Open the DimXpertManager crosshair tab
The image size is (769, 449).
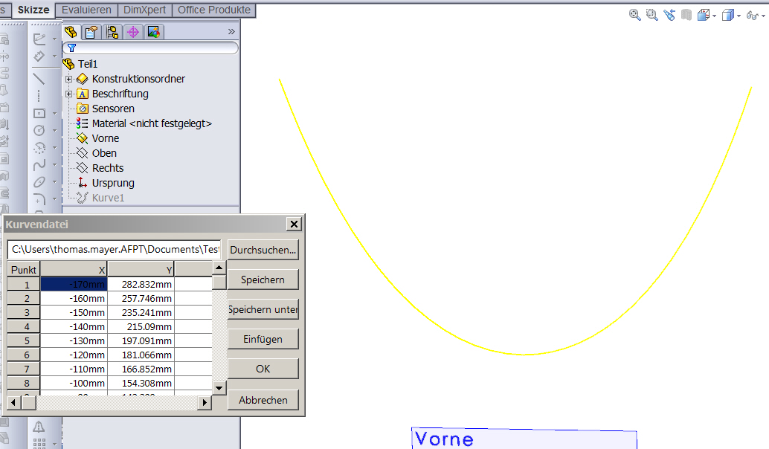click(x=133, y=33)
